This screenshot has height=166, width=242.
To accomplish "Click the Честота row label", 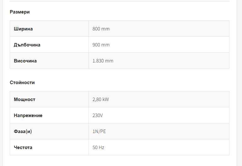I will pyautogui.click(x=23, y=147).
